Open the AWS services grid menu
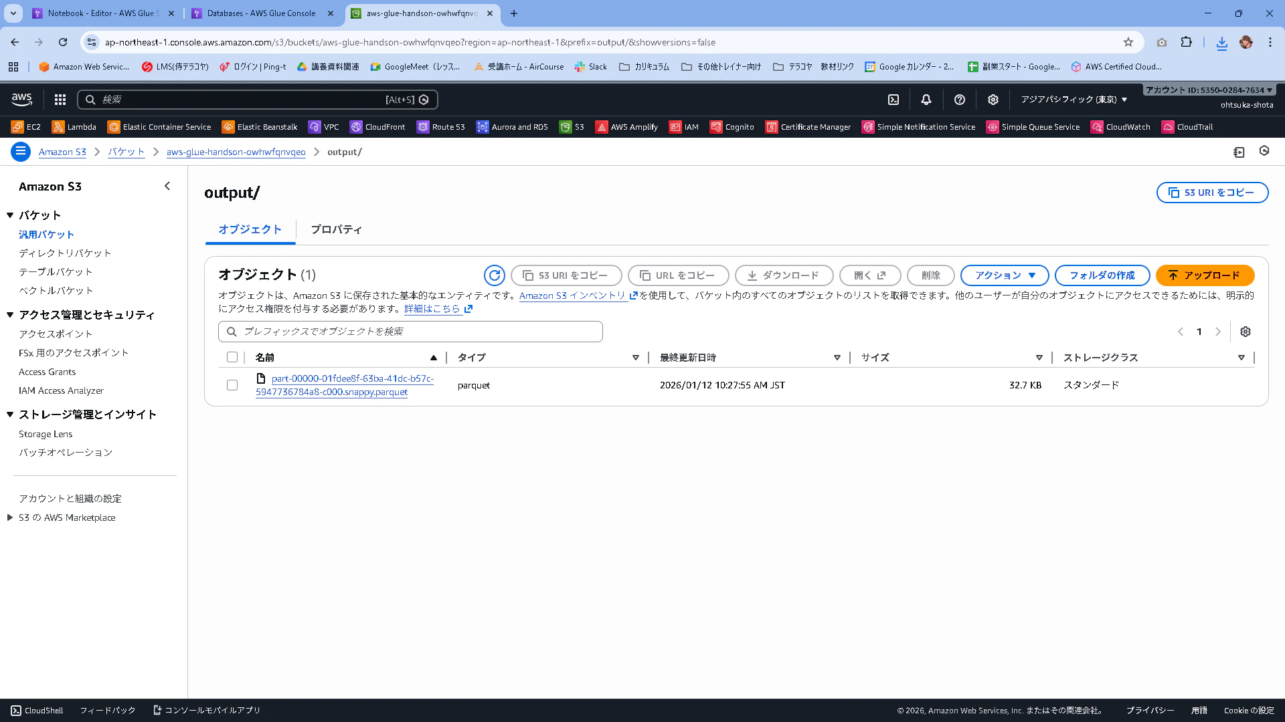Image resolution: width=1285 pixels, height=722 pixels. point(60,100)
